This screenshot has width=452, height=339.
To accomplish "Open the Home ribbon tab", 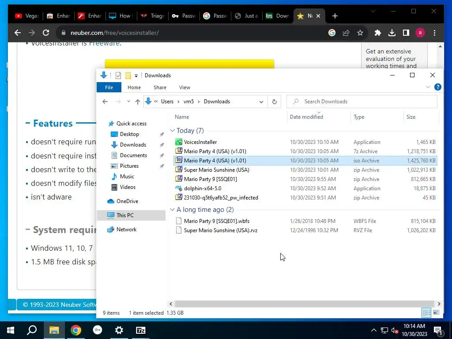I will coord(134,87).
